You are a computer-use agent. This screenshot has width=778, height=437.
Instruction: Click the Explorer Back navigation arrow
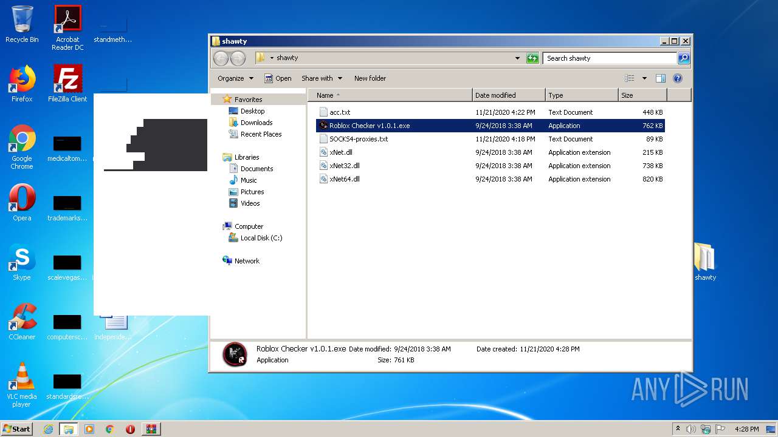[221, 58]
